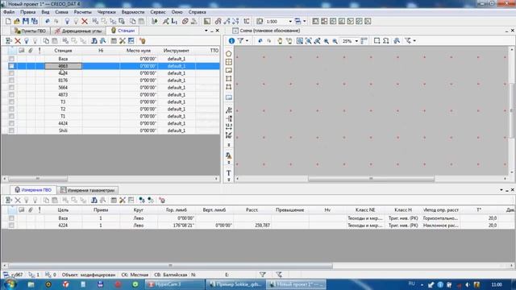The height and width of the screenshot is (290, 516).
Task: Click the binoculars find icon in Станции toolbar
Action: pyautogui.click(x=94, y=41)
